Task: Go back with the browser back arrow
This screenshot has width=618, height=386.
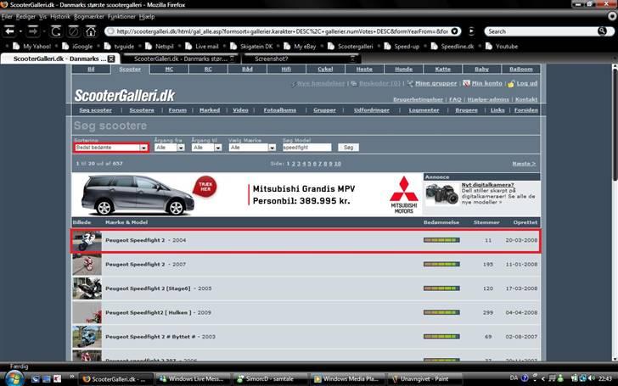Action: [9, 31]
